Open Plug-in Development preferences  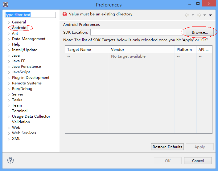click(31, 78)
